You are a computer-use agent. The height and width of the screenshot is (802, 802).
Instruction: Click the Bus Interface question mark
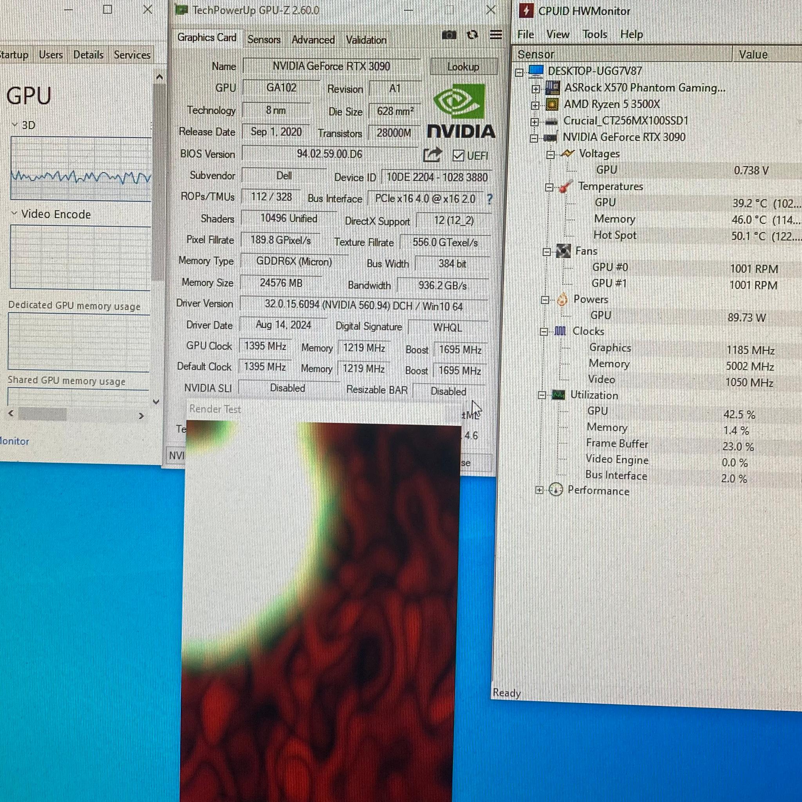[490, 199]
